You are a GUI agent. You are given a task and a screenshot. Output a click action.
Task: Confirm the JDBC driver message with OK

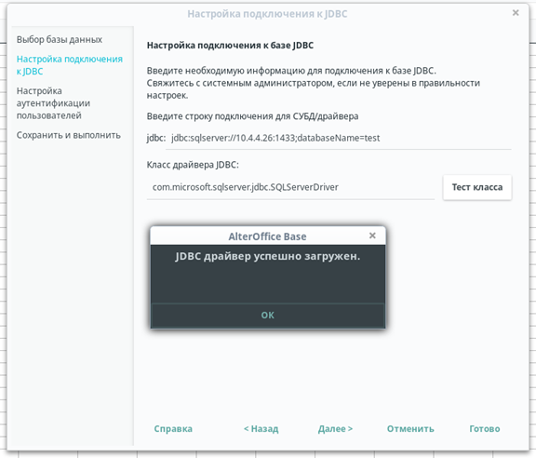tap(268, 315)
